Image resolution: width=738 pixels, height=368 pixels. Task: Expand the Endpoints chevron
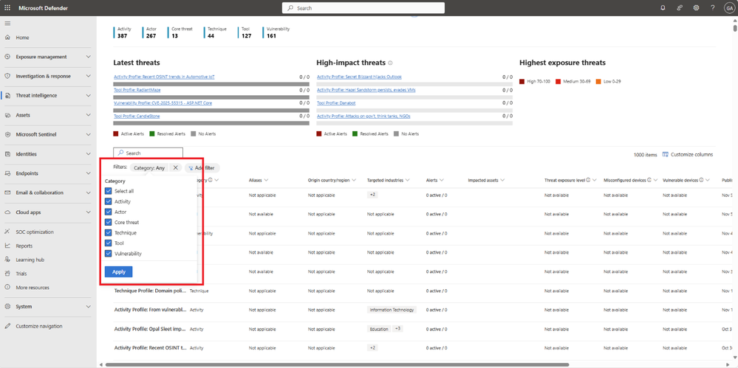click(89, 173)
